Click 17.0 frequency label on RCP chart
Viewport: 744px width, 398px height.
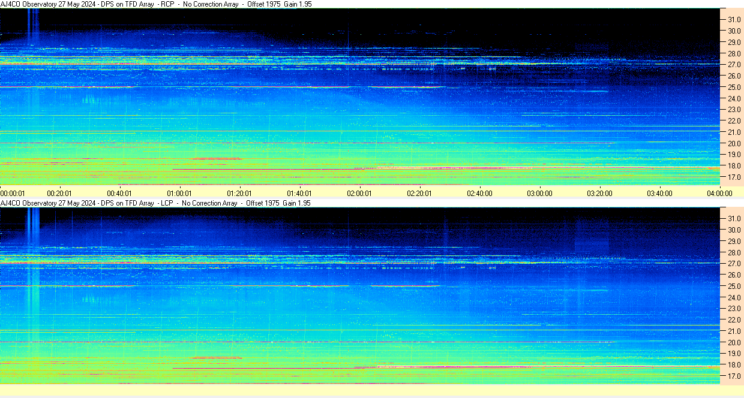pyautogui.click(x=734, y=177)
